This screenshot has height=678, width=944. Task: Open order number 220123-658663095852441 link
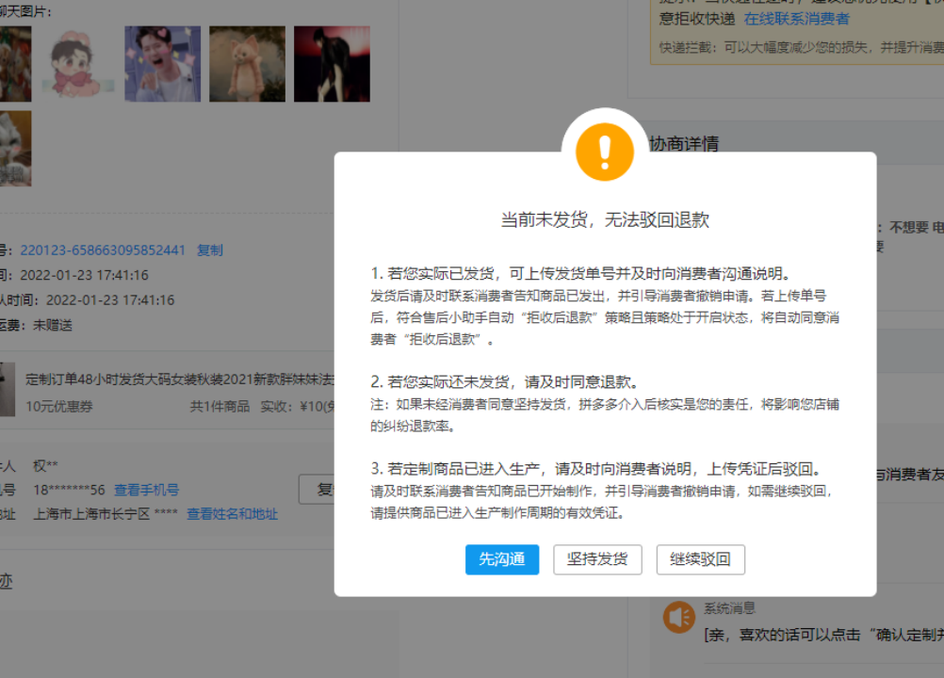click(103, 250)
